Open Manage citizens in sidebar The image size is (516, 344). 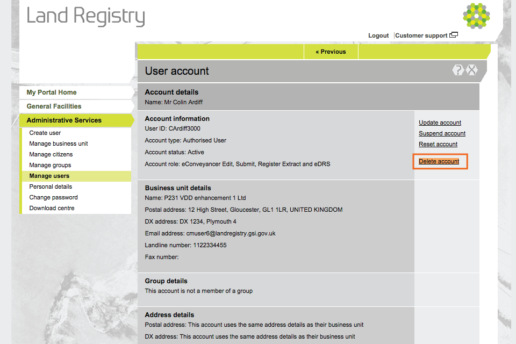(51, 154)
